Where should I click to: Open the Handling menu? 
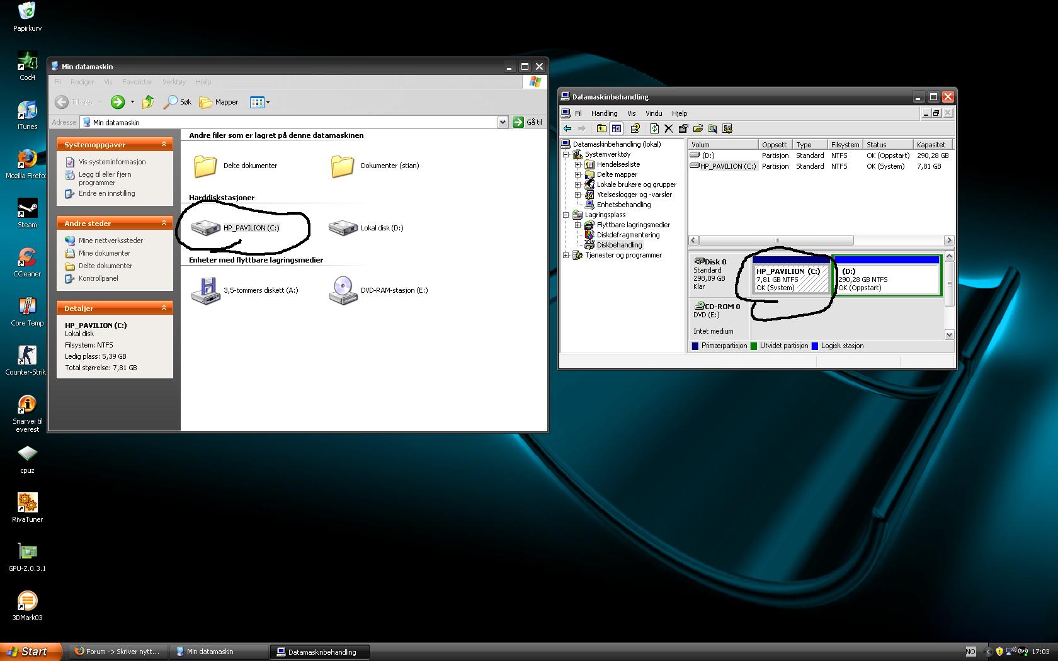[603, 113]
